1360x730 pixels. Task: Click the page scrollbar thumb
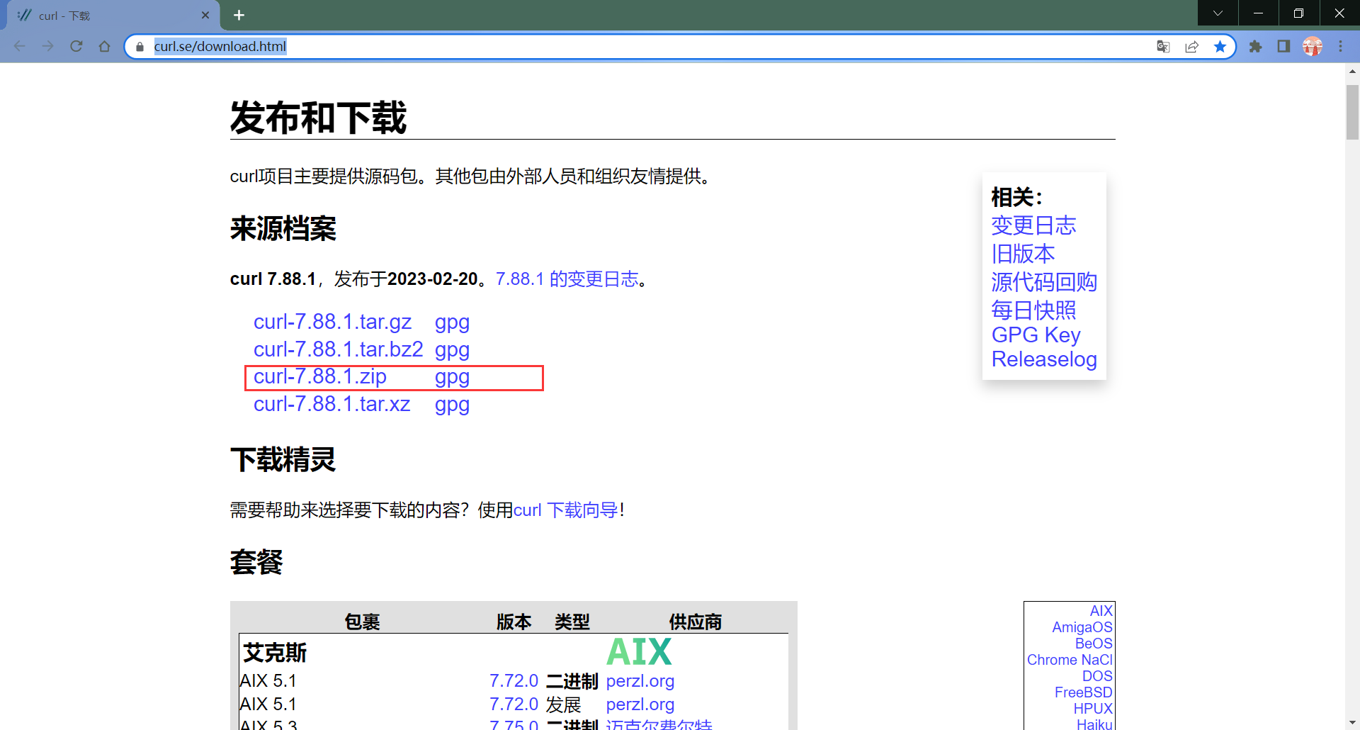1352,112
